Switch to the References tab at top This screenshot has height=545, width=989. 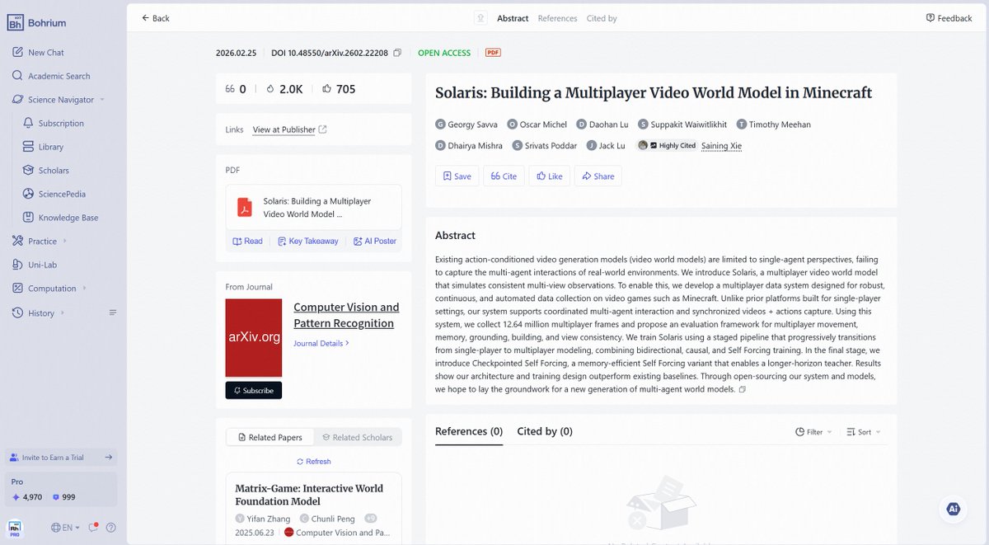coord(557,18)
